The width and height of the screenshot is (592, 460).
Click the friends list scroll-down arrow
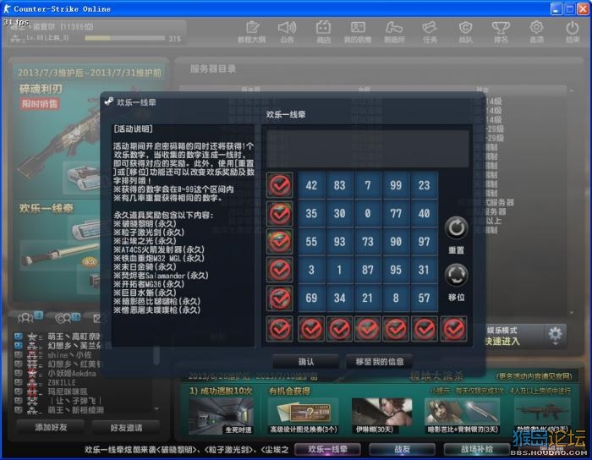click(156, 409)
